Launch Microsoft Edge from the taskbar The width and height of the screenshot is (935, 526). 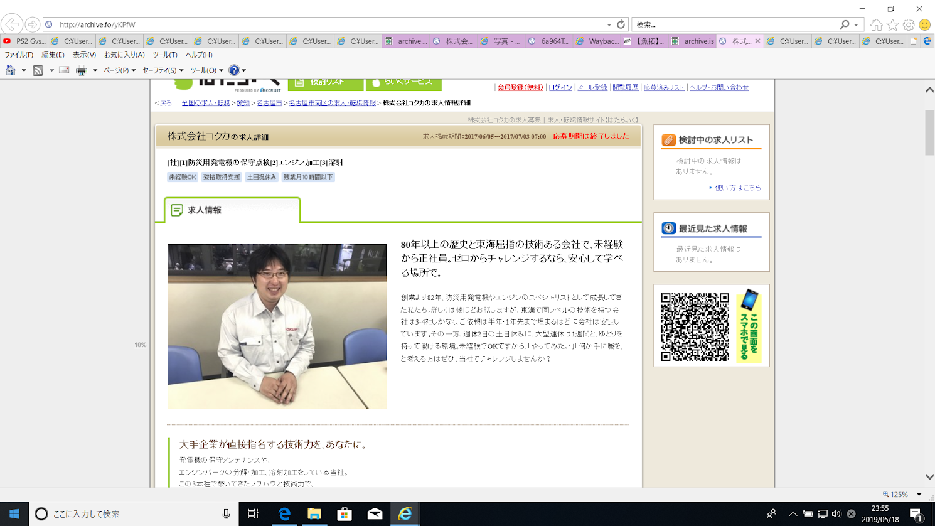click(x=284, y=514)
